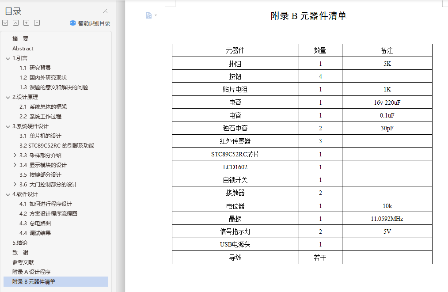Viewport: 448px width, 292px height.
Task: Click the USB电源头 cell
Action: point(235,245)
